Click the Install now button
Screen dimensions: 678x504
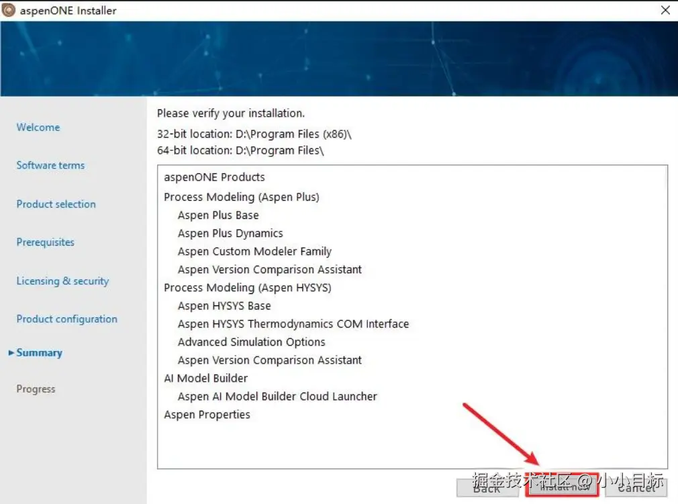(563, 486)
